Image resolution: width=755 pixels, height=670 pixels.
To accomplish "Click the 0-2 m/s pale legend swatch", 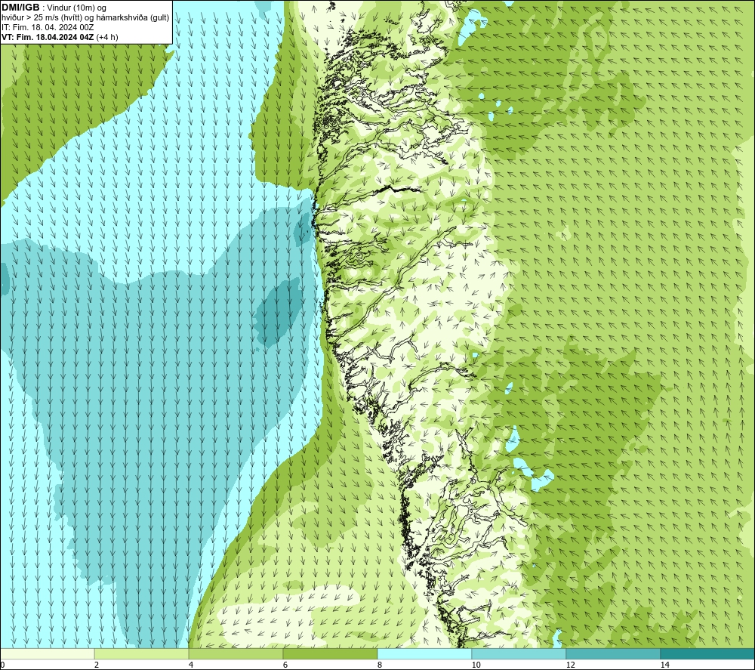I will click(x=47, y=653).
